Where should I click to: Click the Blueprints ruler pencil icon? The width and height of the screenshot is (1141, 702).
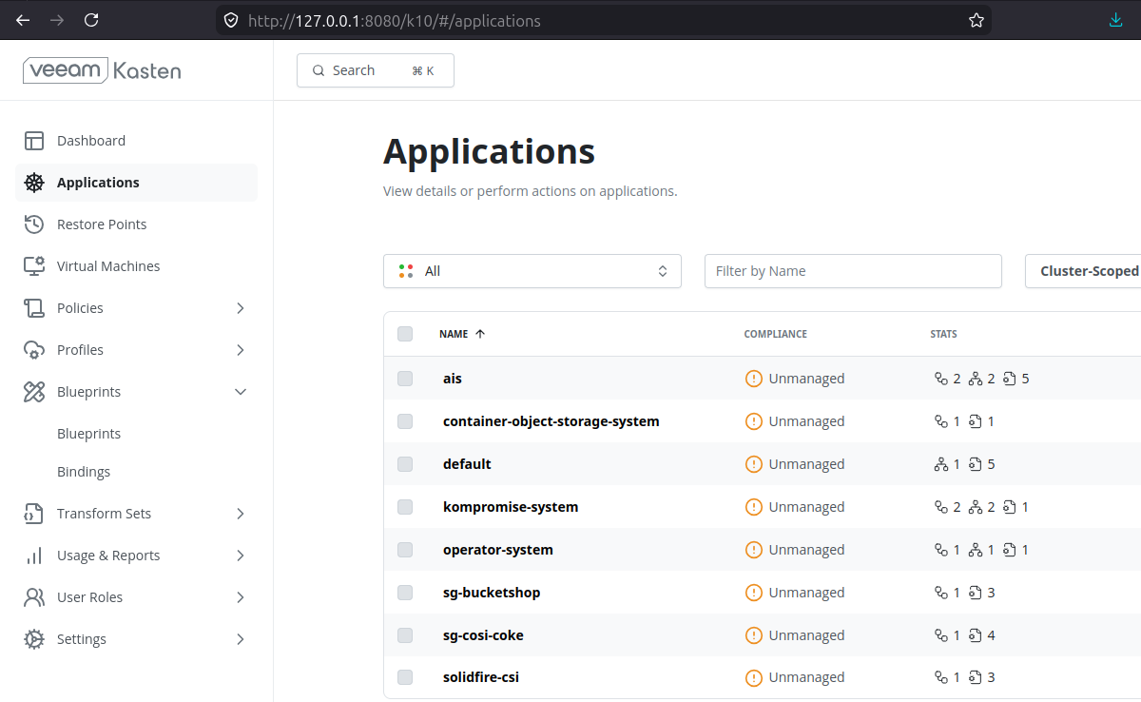pos(34,392)
